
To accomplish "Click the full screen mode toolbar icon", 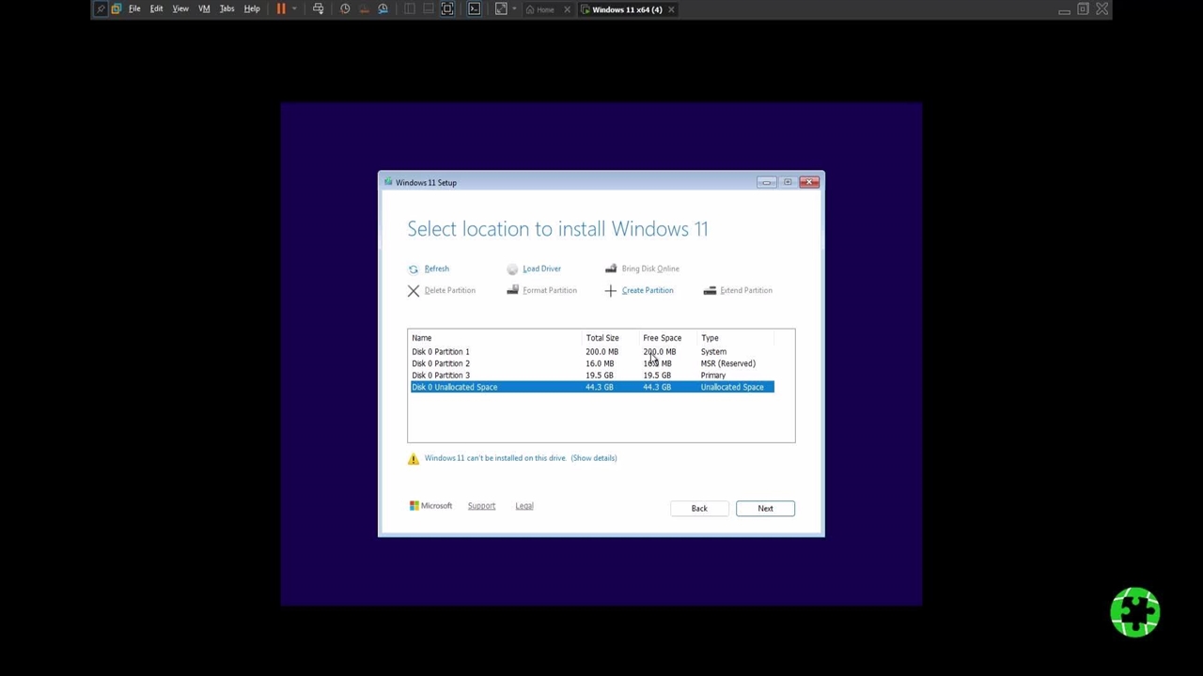I will pos(447,9).
